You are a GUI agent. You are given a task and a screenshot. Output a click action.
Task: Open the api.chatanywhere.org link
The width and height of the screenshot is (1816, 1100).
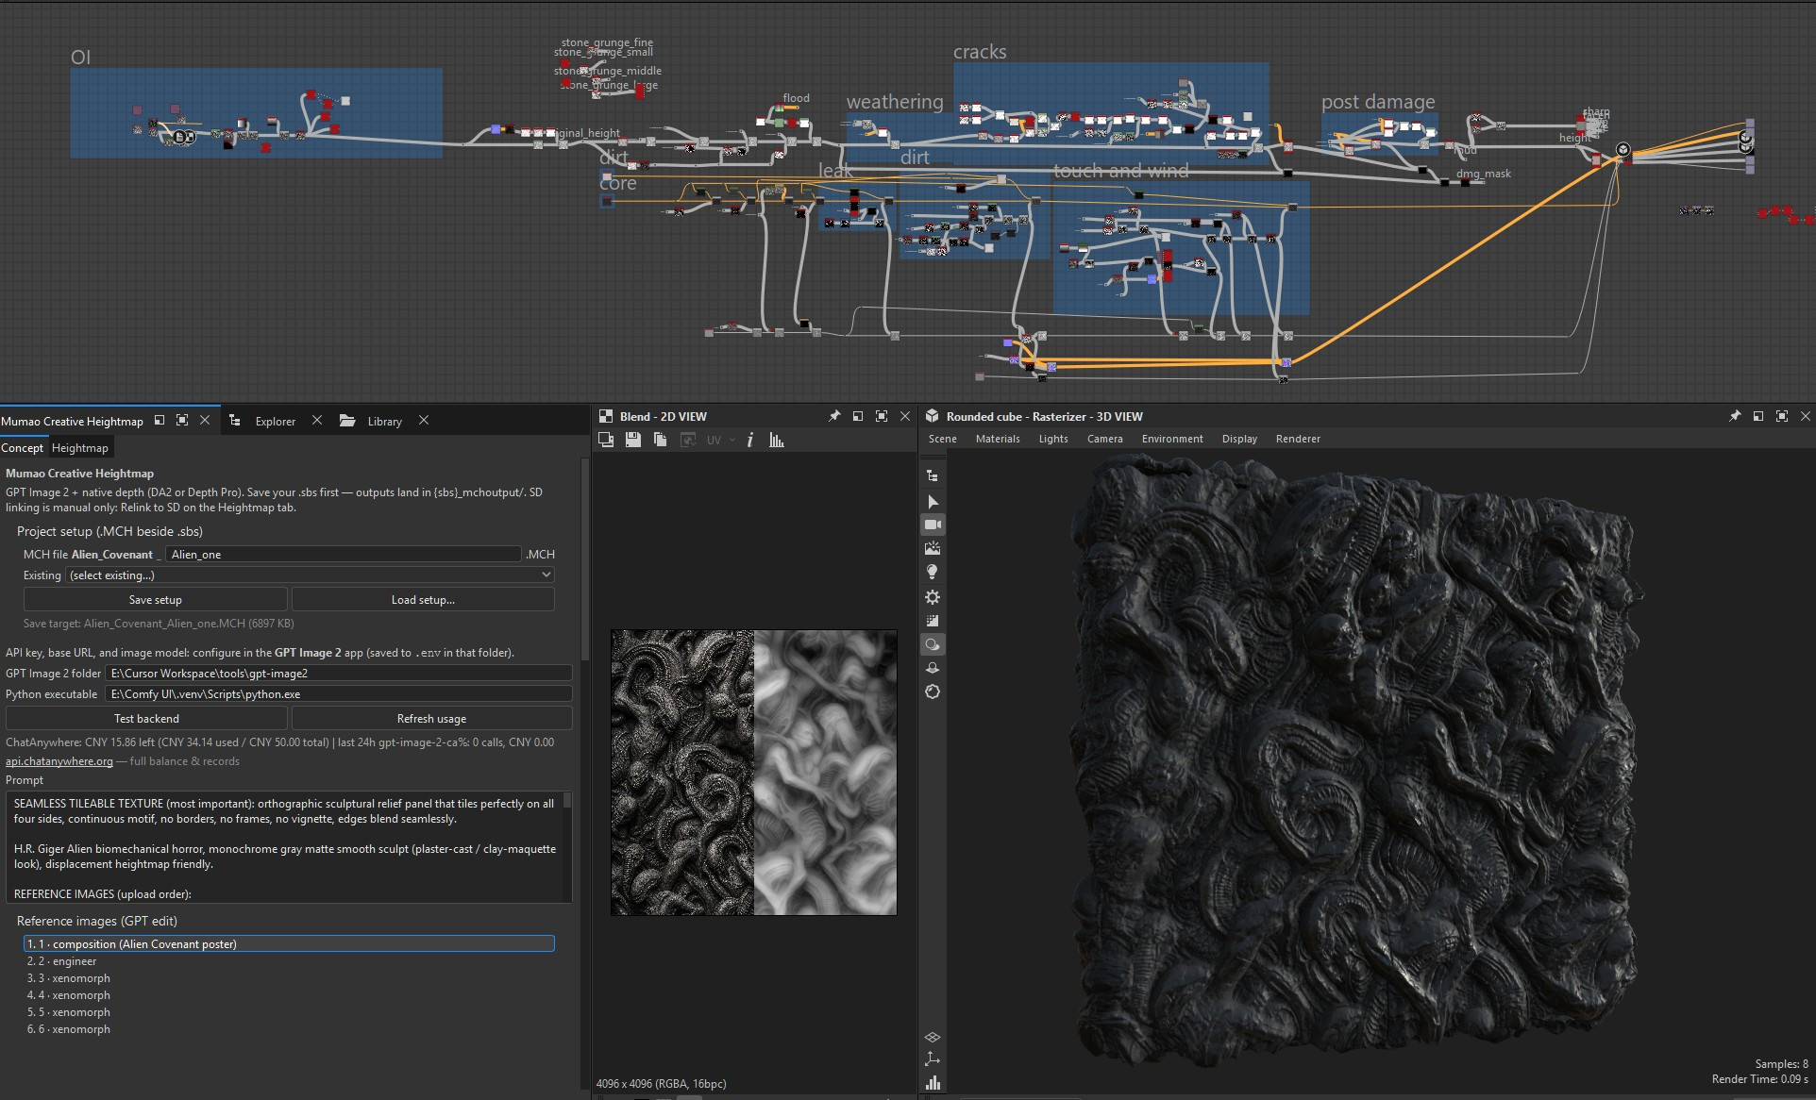59,761
